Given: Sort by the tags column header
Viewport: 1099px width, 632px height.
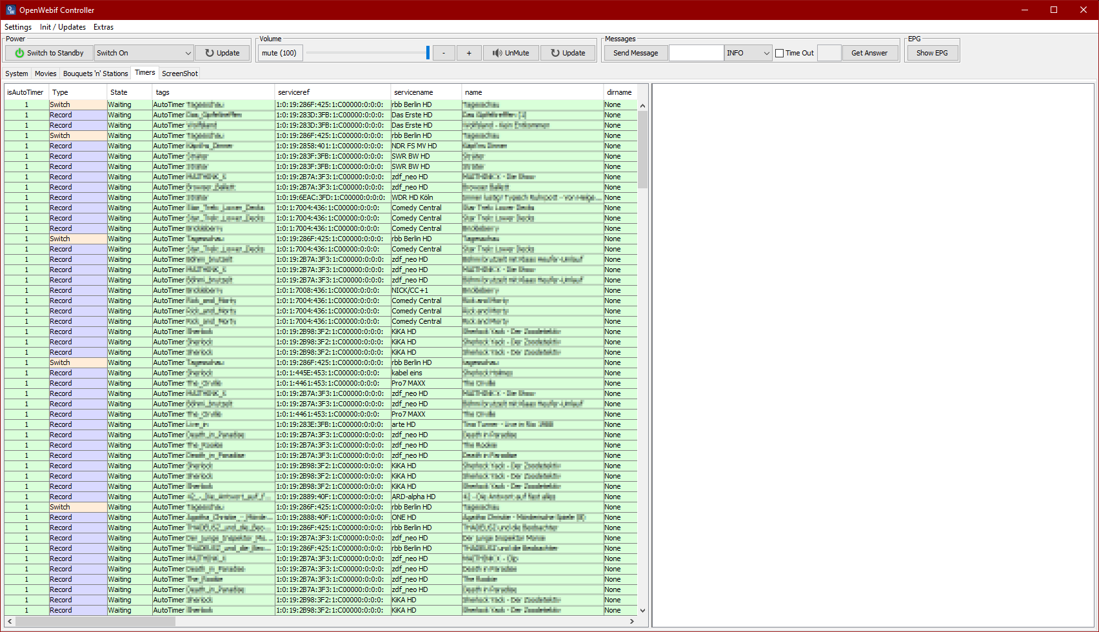Looking at the screenshot, I should pyautogui.click(x=213, y=92).
